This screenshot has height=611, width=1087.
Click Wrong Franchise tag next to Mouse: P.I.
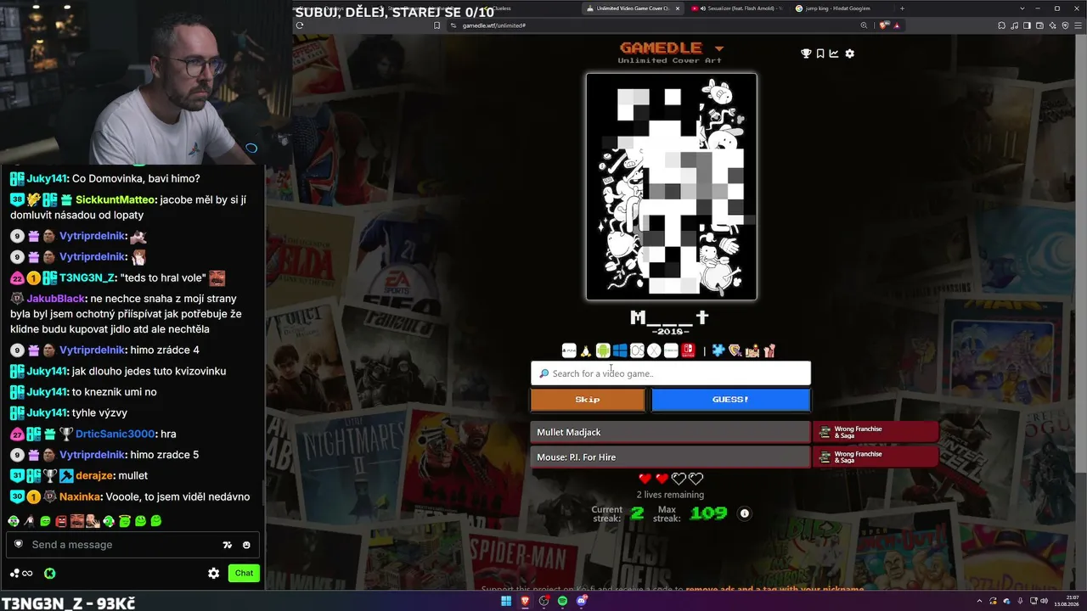click(876, 457)
